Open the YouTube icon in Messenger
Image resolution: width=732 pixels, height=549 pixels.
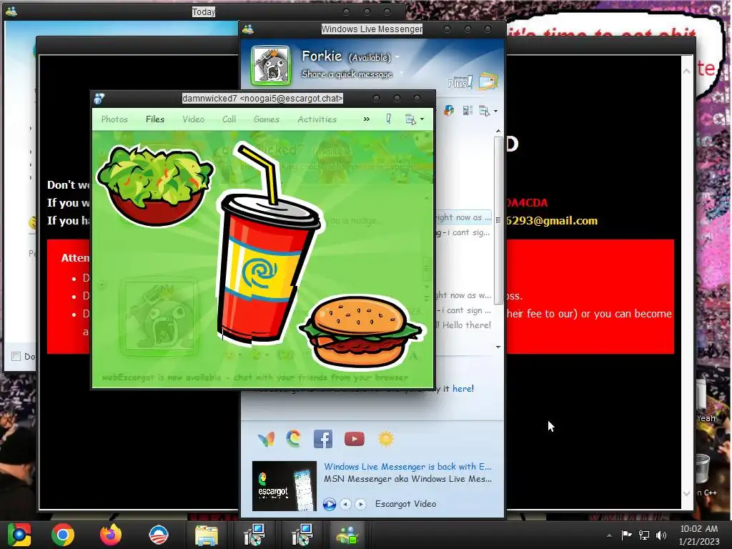coord(355,440)
